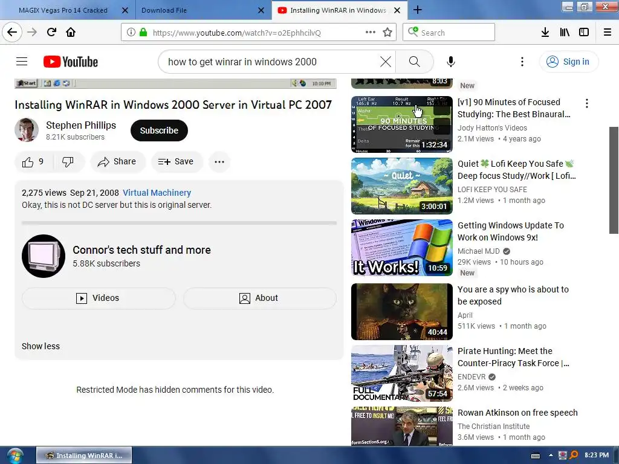Open Connor's tech stuff and more channel
This screenshot has height=464, width=619.
coord(141,250)
